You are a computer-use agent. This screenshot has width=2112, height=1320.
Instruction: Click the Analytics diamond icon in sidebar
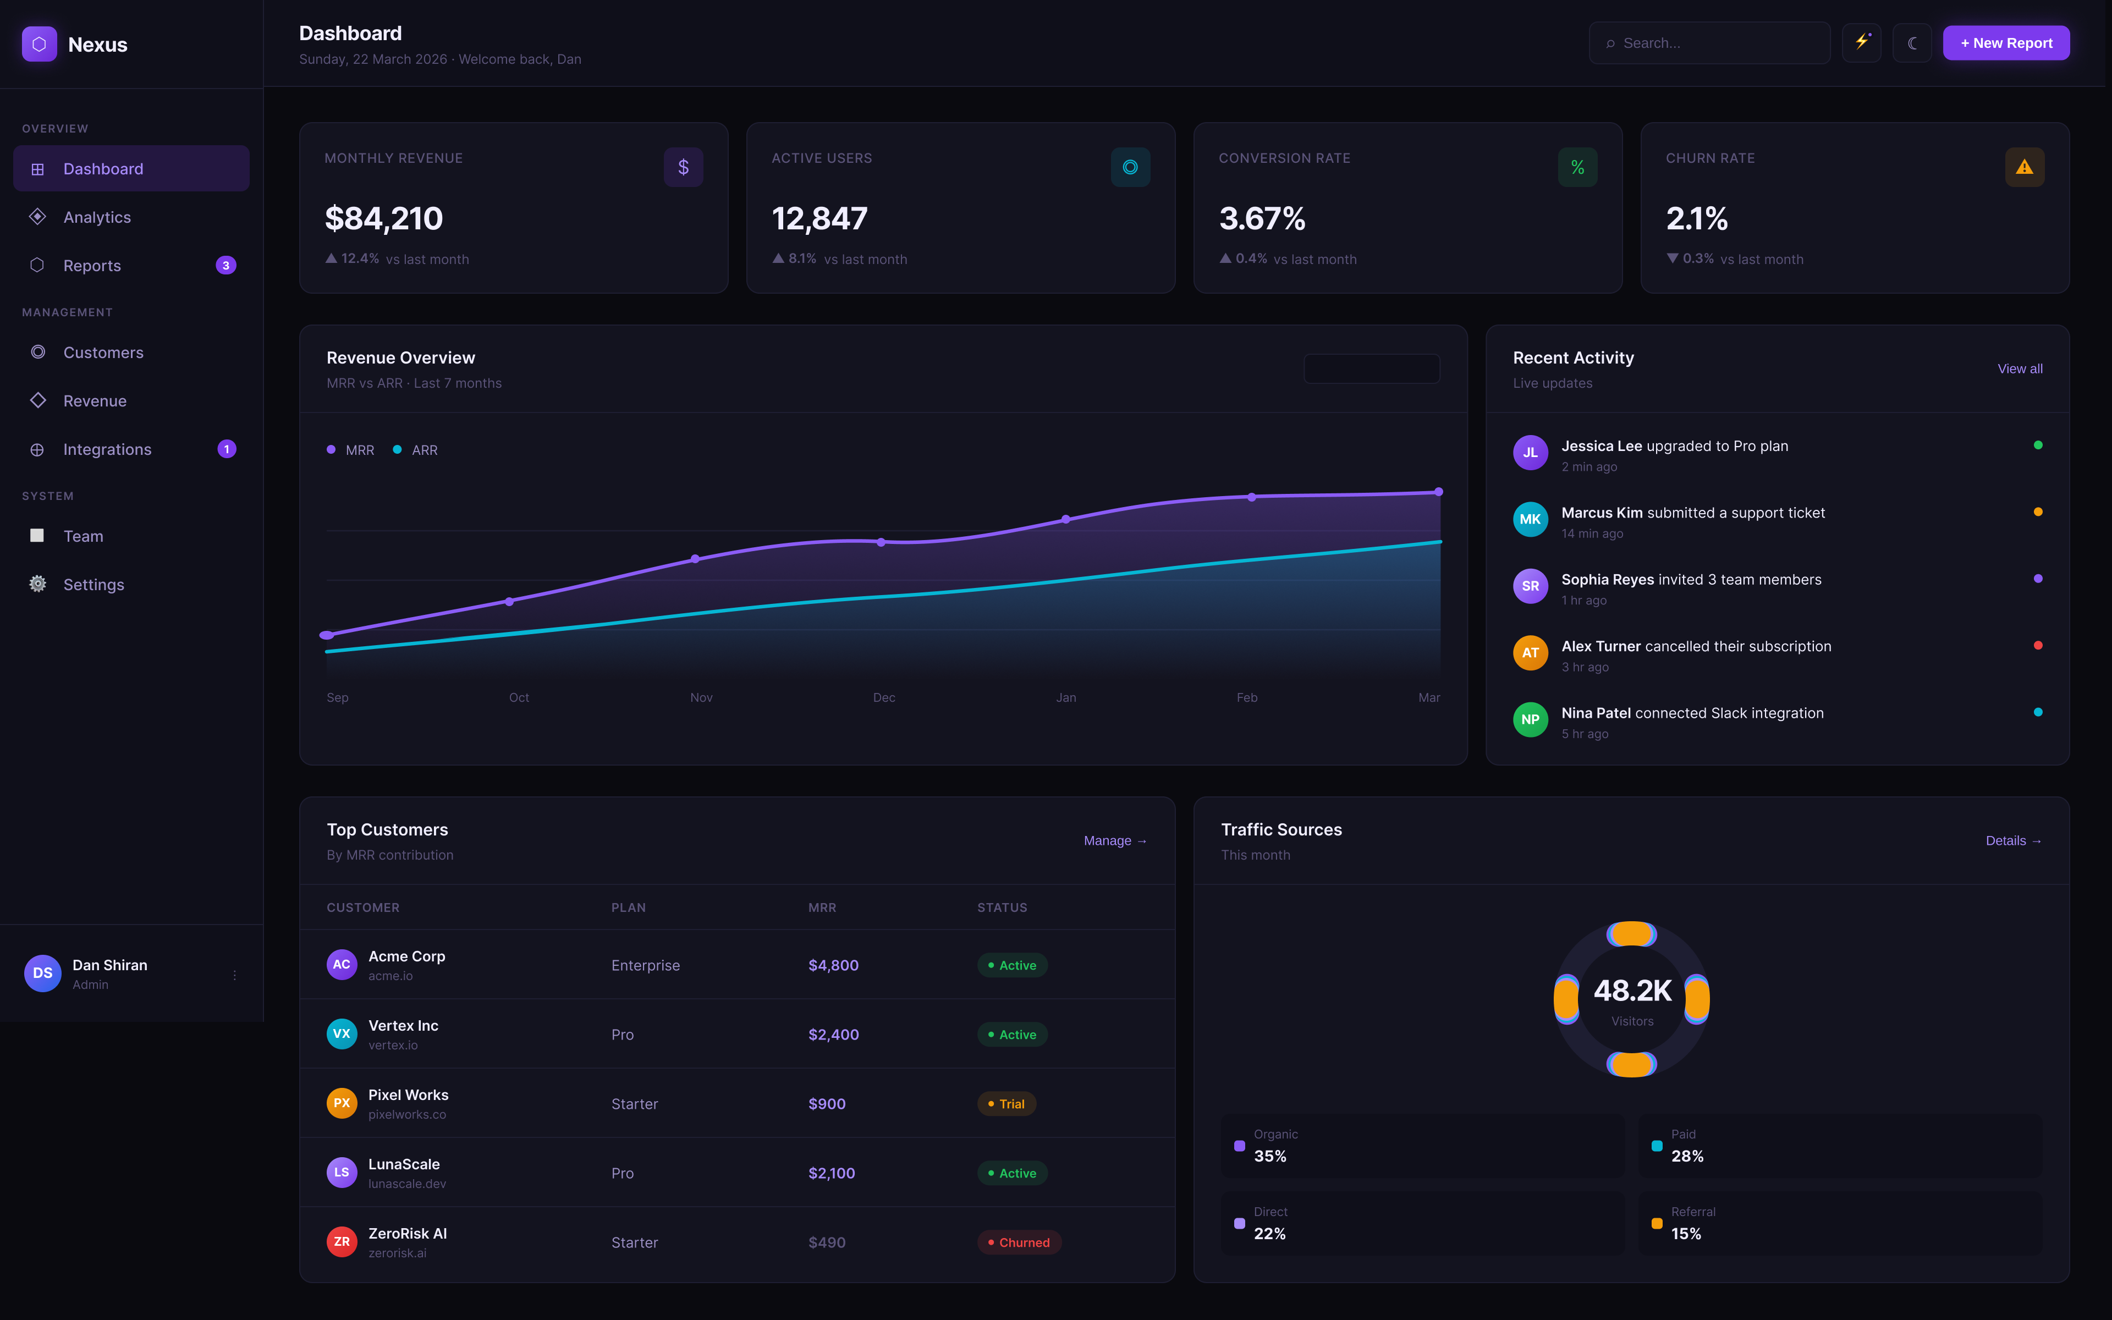coord(37,217)
